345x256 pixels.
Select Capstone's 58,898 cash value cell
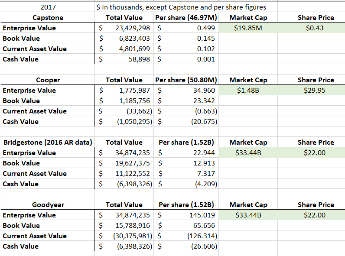tap(139, 59)
